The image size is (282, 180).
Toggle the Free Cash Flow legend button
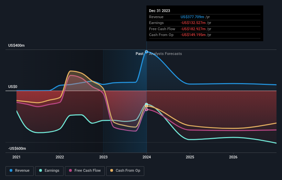tap(85, 171)
